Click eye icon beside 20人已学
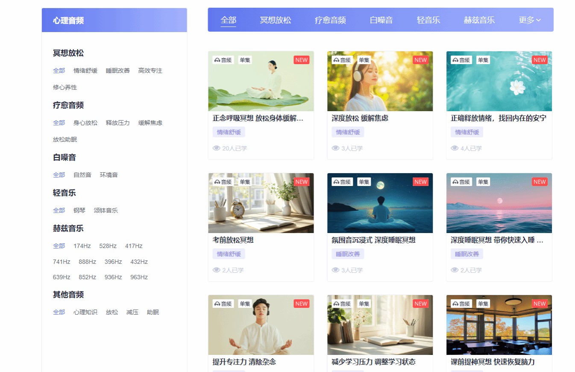Screen dimensions: 575x372 [216, 148]
